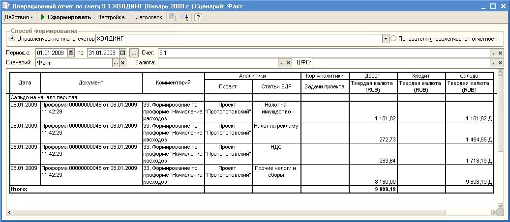Click the empty Валюта field
This screenshot has width=510, height=222.
pos(218,63)
